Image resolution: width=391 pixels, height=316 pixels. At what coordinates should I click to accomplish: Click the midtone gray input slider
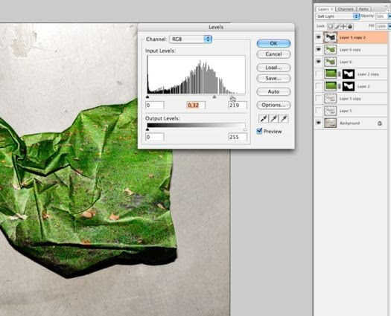coord(214,97)
